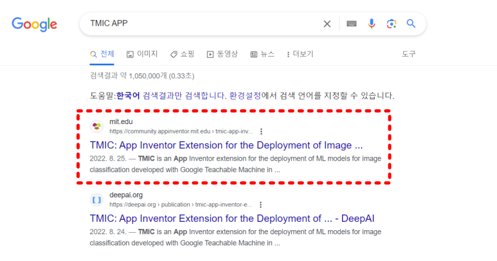
Task: Click the mit.edu site name
Action: pyautogui.click(x=121, y=122)
